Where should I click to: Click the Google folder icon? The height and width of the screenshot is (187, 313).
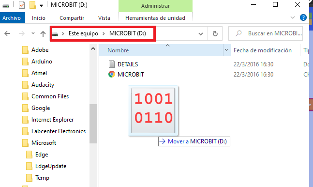tap(25, 108)
